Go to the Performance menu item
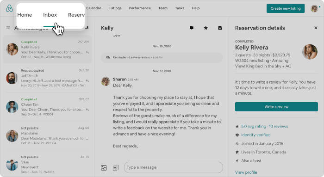 [x=140, y=8]
